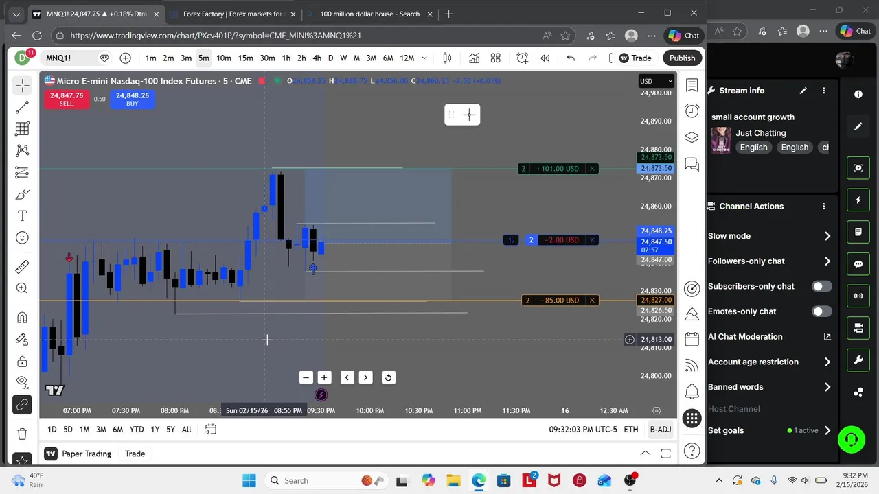Screen dimensions: 879x494
Task: Click the Trade button in top toolbar
Action: coord(635,58)
